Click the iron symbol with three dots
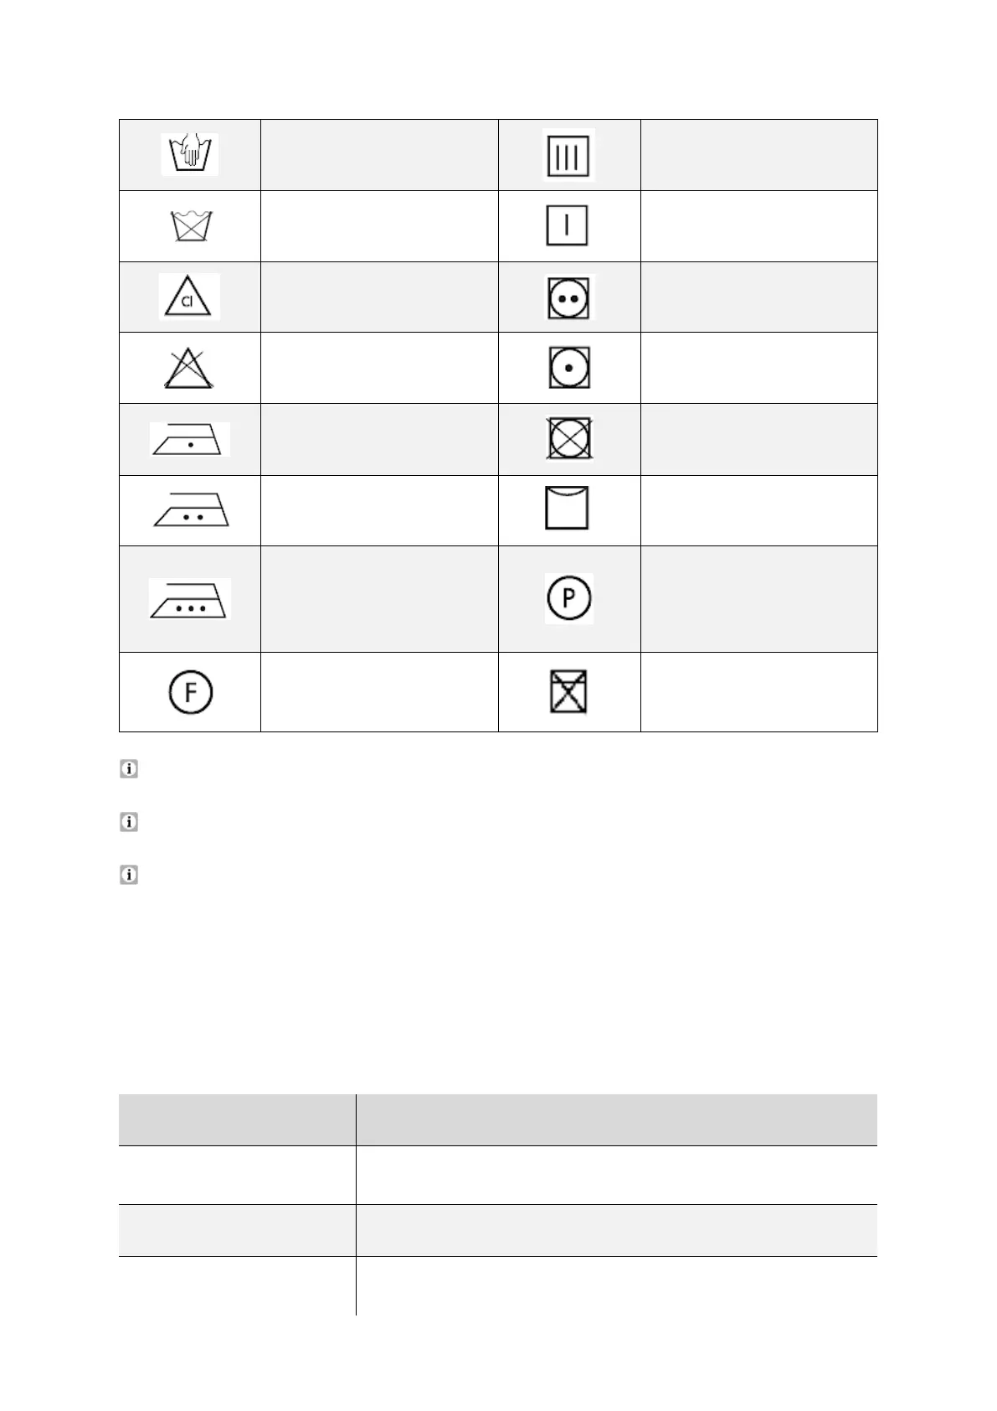 click(190, 599)
